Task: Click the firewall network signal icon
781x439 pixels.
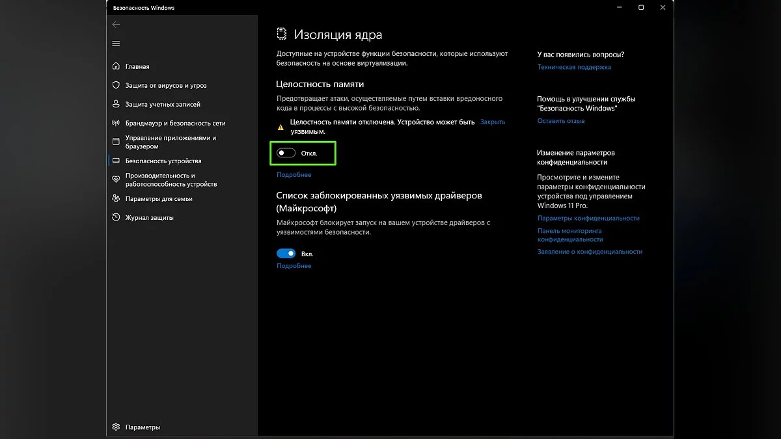Action: pos(116,123)
